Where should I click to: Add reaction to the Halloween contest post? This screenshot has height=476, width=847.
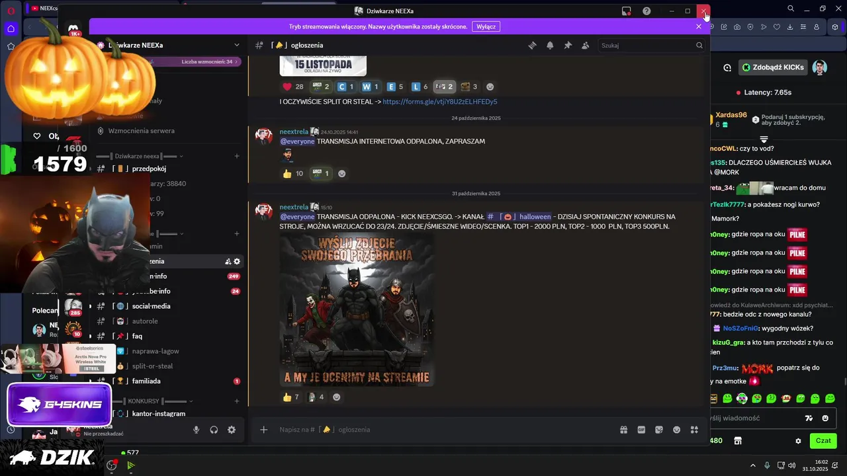(336, 397)
